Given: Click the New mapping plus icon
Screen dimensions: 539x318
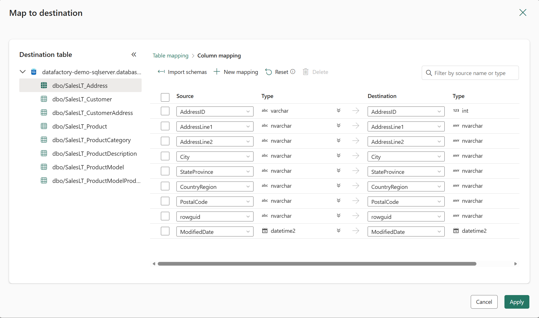Looking at the screenshot, I should (217, 72).
